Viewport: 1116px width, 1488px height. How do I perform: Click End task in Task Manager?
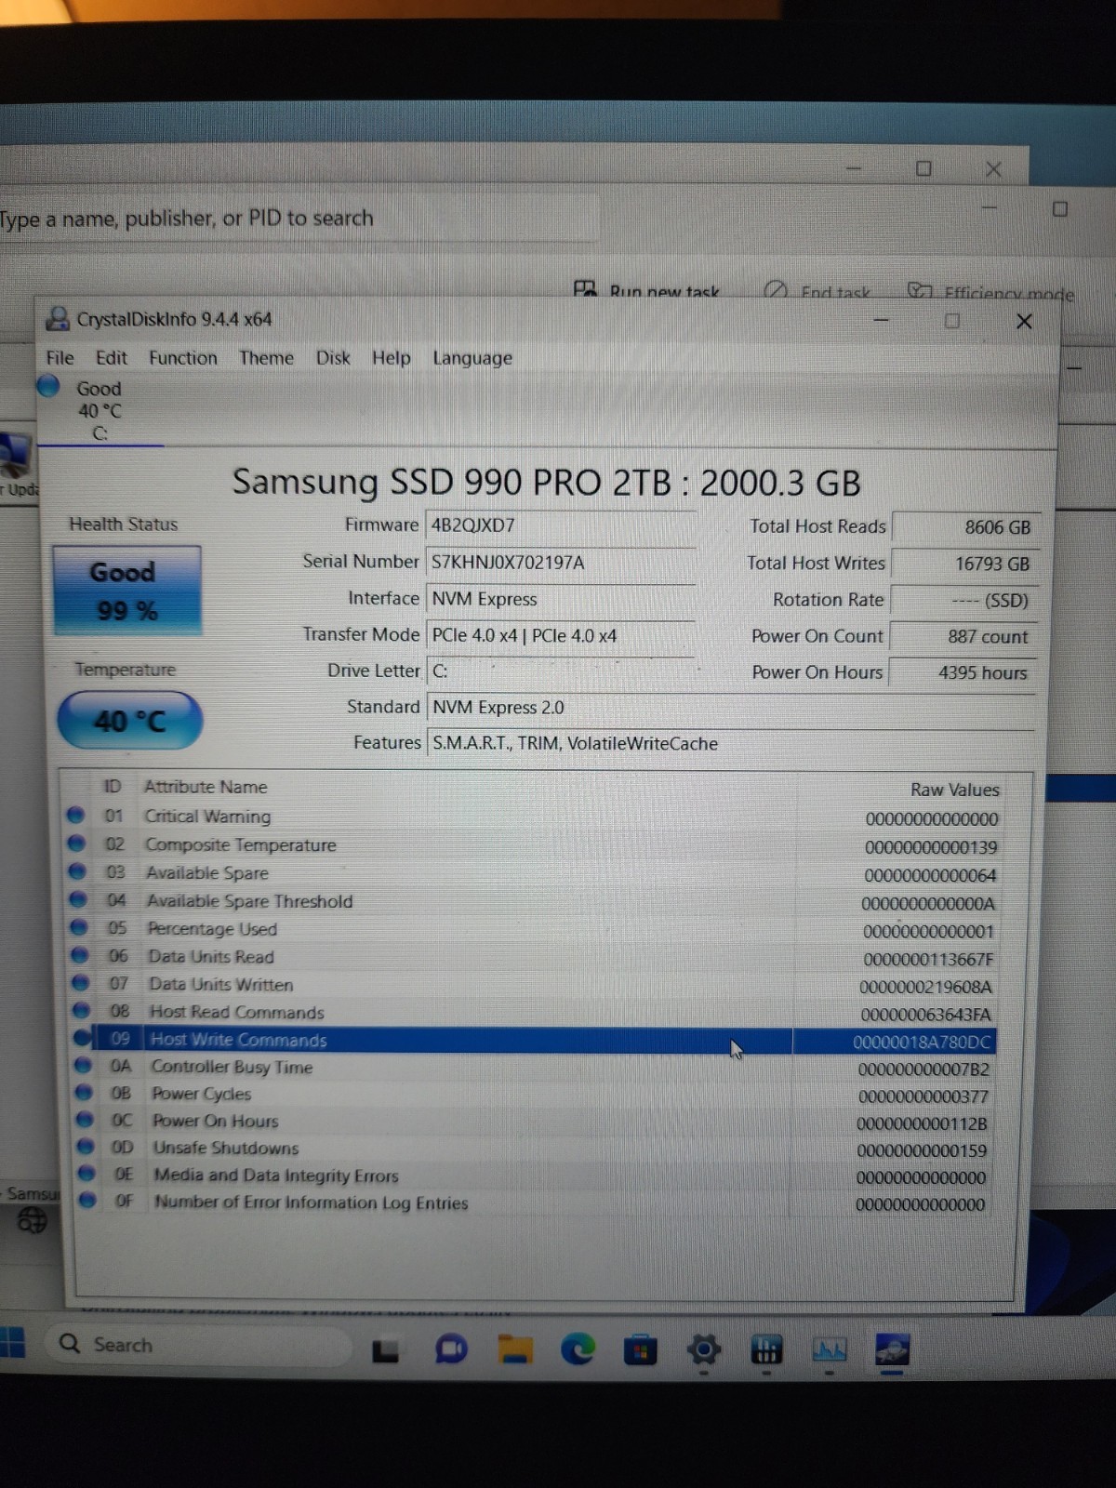817,292
